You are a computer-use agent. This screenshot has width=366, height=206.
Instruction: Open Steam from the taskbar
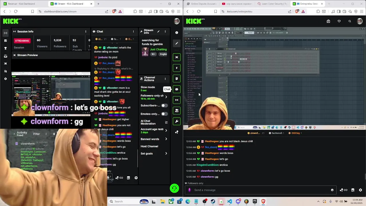(213, 201)
